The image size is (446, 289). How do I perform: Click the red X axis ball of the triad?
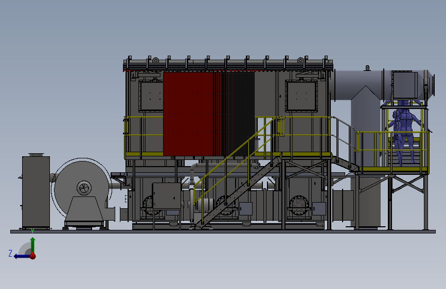coord(33,256)
